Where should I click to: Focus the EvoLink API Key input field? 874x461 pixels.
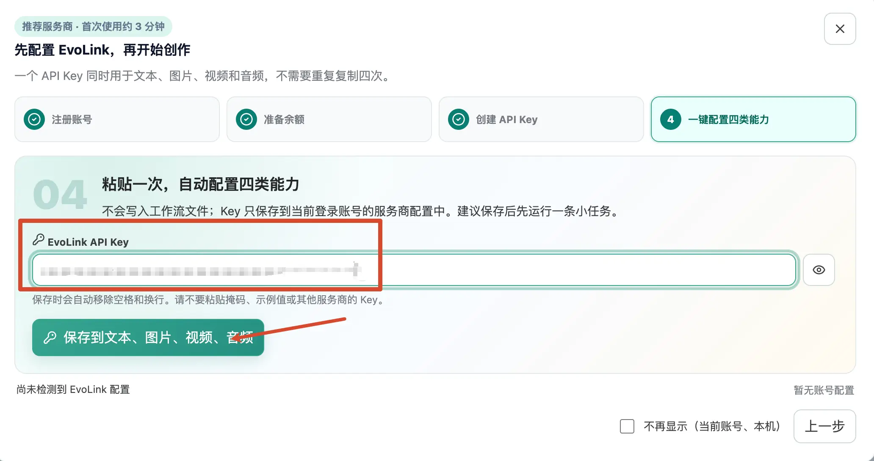[414, 270]
